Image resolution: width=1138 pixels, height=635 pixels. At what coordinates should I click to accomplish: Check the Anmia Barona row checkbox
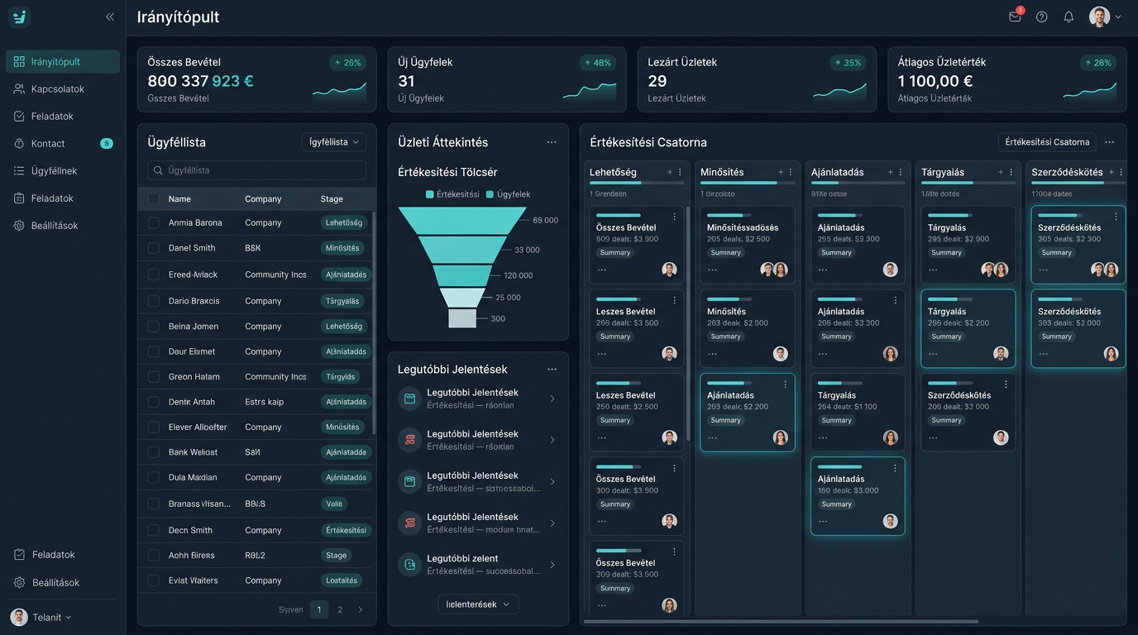153,222
